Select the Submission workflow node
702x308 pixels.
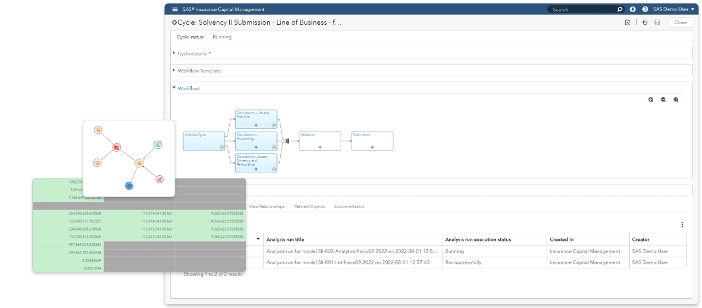372,141
